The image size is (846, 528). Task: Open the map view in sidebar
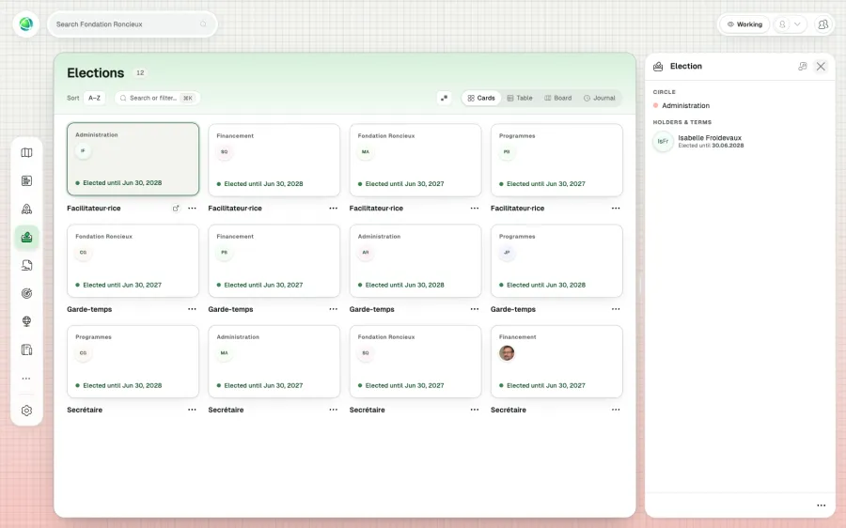pos(26,152)
